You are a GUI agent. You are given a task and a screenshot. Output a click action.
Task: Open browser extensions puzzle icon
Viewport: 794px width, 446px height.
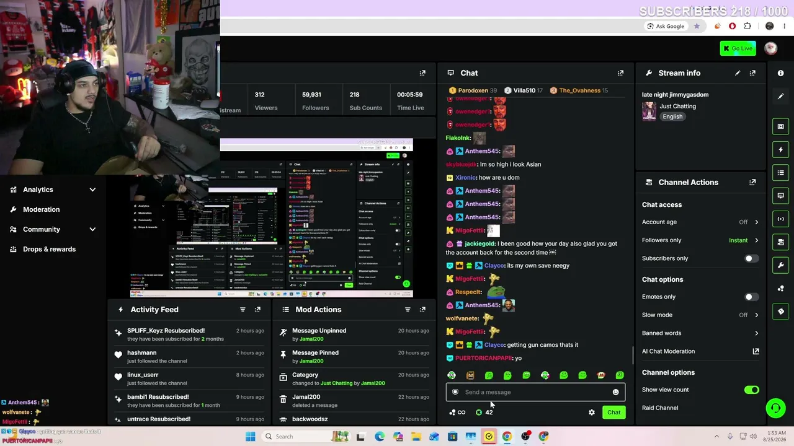pyautogui.click(x=747, y=26)
